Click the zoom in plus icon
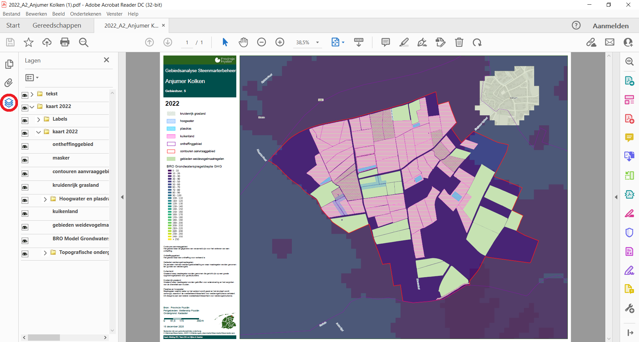Screen dimensions: 639x342 280,42
